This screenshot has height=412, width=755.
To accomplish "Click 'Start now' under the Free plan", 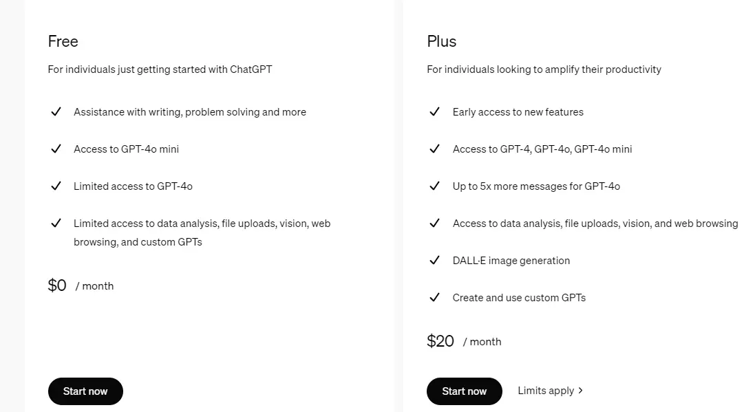I will coord(85,391).
